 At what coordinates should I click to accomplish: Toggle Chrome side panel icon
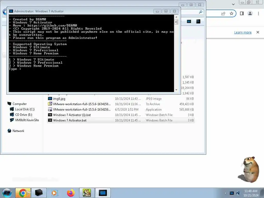pyautogui.click(x=242, y=13)
